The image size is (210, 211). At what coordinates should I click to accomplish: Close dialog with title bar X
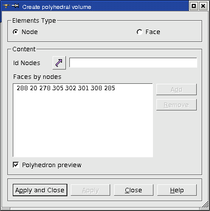pyautogui.click(x=203, y=6)
